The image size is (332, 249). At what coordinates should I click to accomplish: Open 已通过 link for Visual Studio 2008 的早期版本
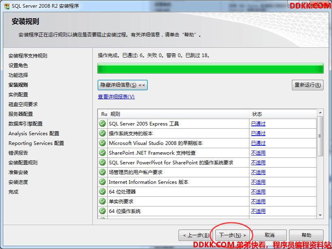pyautogui.click(x=258, y=143)
